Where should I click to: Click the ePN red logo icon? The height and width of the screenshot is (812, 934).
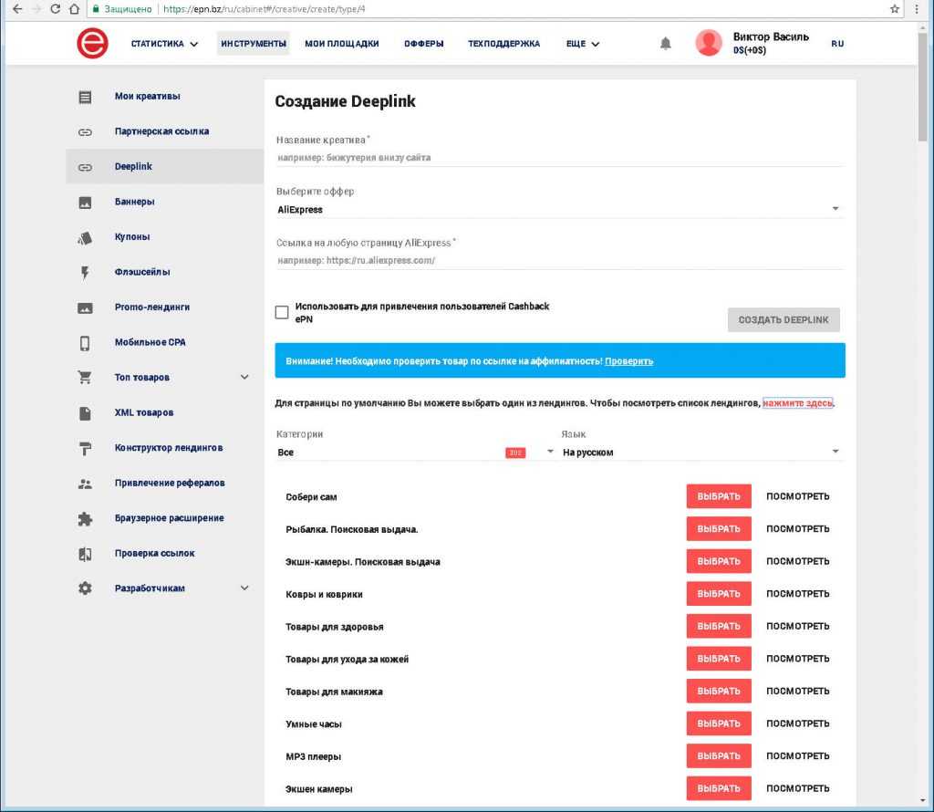point(92,44)
